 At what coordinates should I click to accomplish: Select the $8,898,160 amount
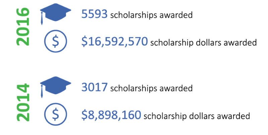tap(111, 115)
